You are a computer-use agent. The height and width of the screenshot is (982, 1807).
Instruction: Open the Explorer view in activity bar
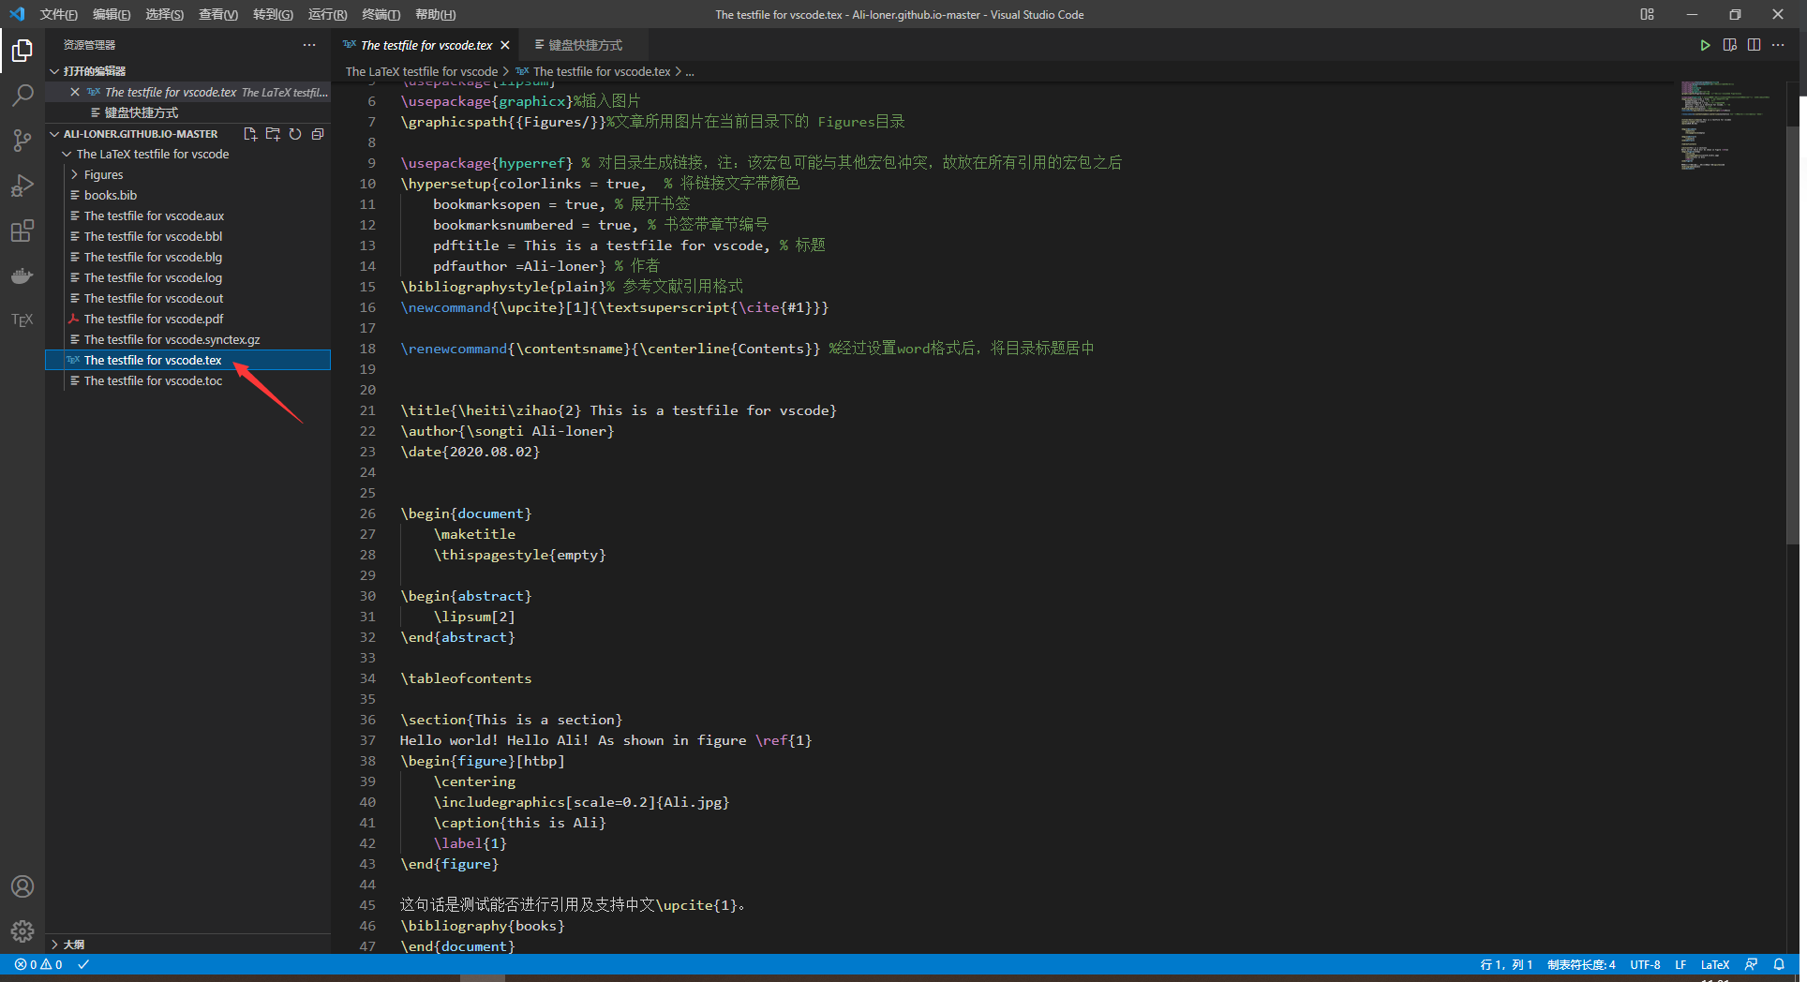click(x=22, y=51)
